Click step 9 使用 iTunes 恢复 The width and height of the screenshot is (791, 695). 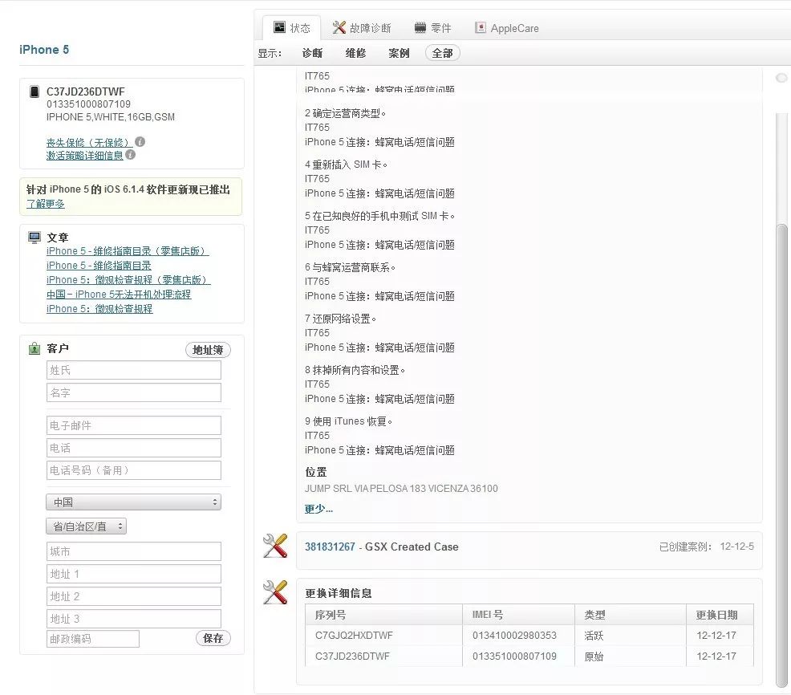tap(349, 421)
